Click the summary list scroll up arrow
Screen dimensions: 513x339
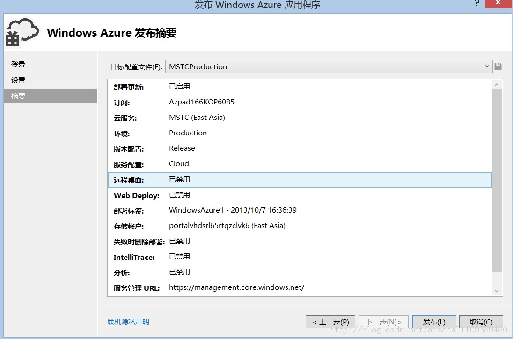point(497,85)
